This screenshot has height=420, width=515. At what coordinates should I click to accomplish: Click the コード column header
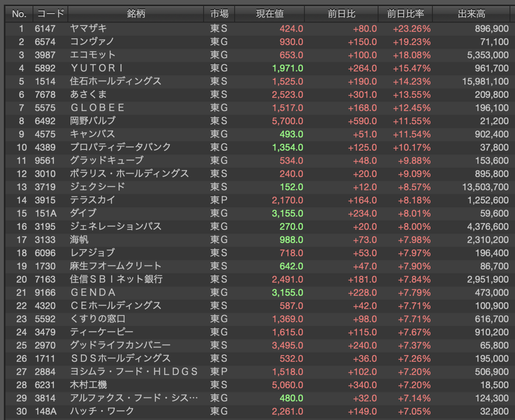pos(50,14)
